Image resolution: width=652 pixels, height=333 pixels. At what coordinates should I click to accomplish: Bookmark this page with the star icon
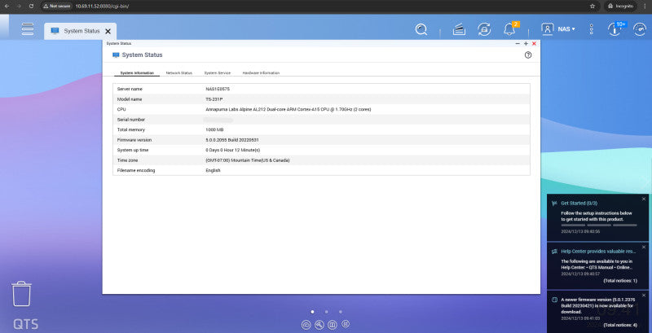(x=593, y=7)
